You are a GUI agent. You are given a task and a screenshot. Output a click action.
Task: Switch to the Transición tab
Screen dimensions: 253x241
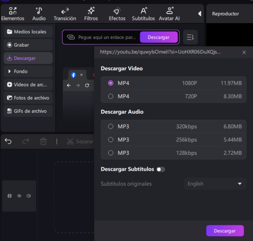point(65,14)
